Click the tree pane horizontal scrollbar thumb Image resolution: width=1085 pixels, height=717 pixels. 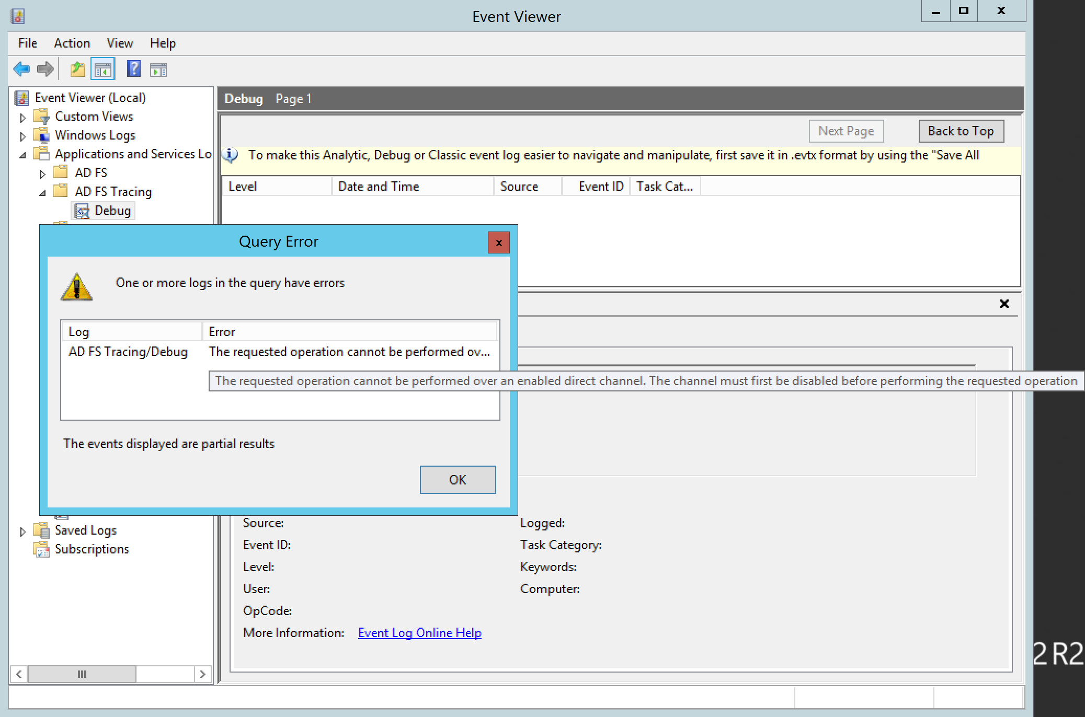click(x=82, y=674)
